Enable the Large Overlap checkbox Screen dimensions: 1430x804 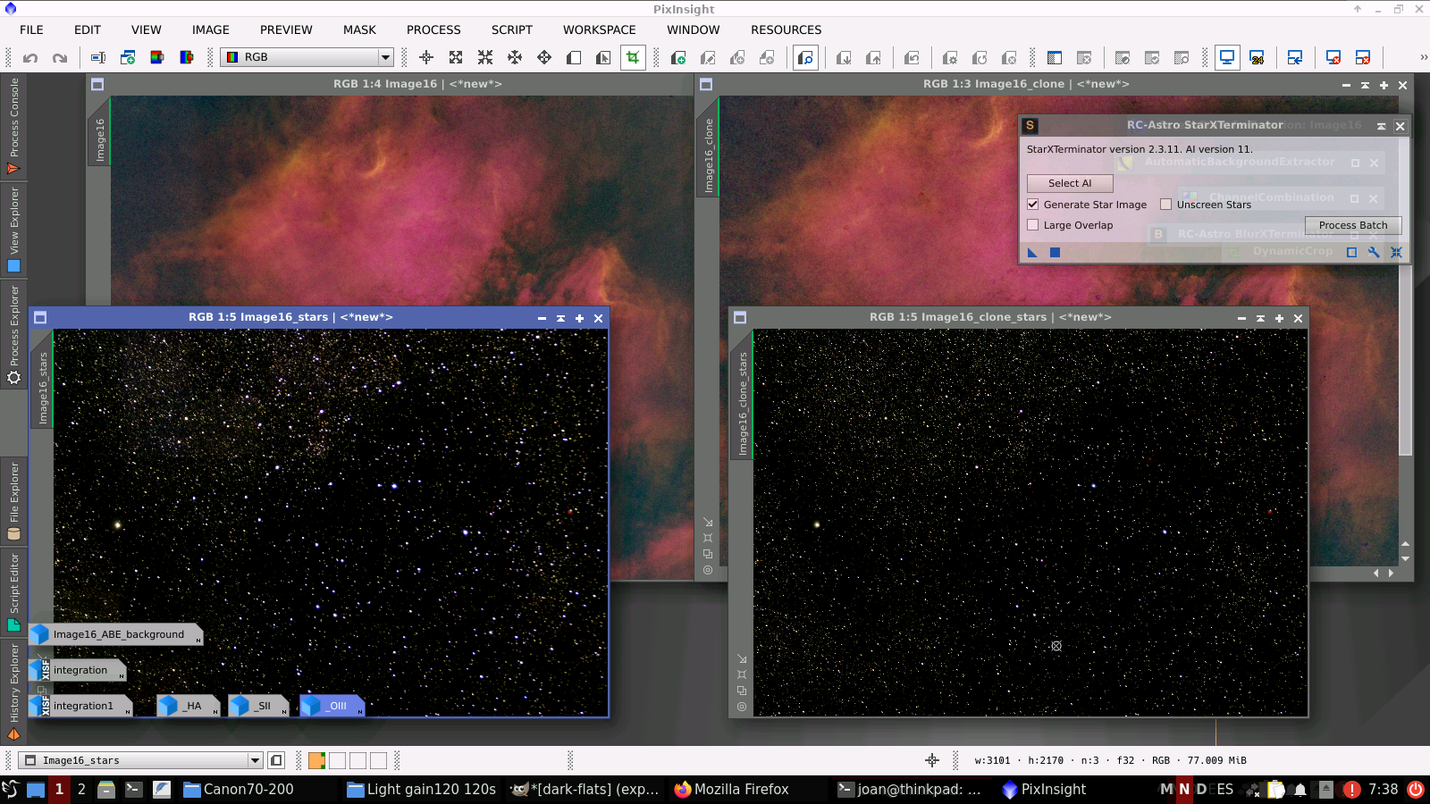(x=1033, y=225)
